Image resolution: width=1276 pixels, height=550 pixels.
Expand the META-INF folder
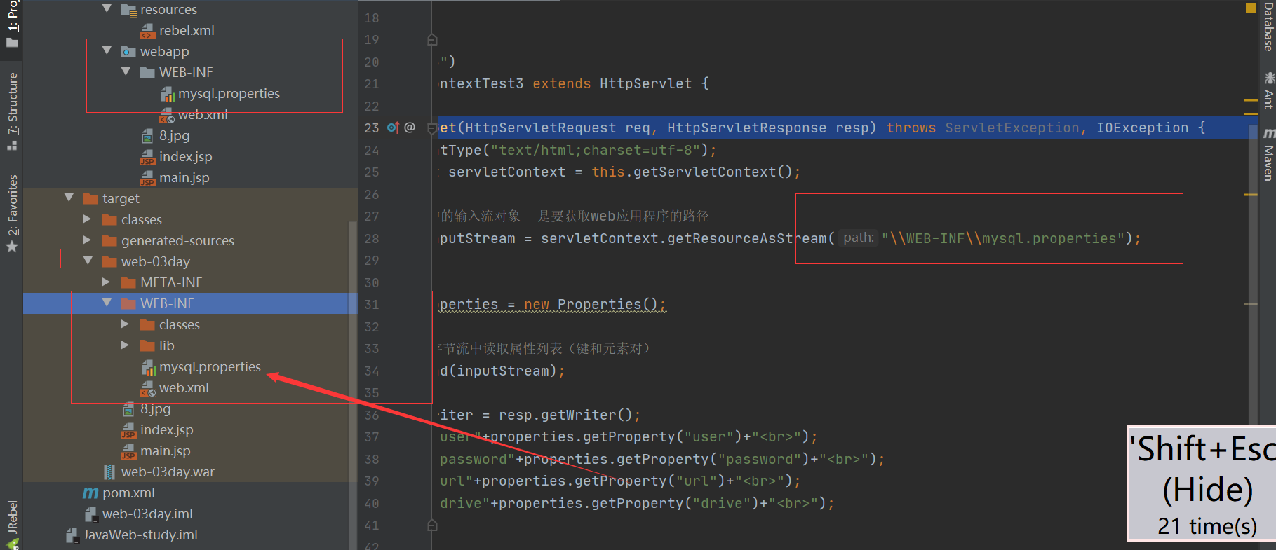pos(107,282)
